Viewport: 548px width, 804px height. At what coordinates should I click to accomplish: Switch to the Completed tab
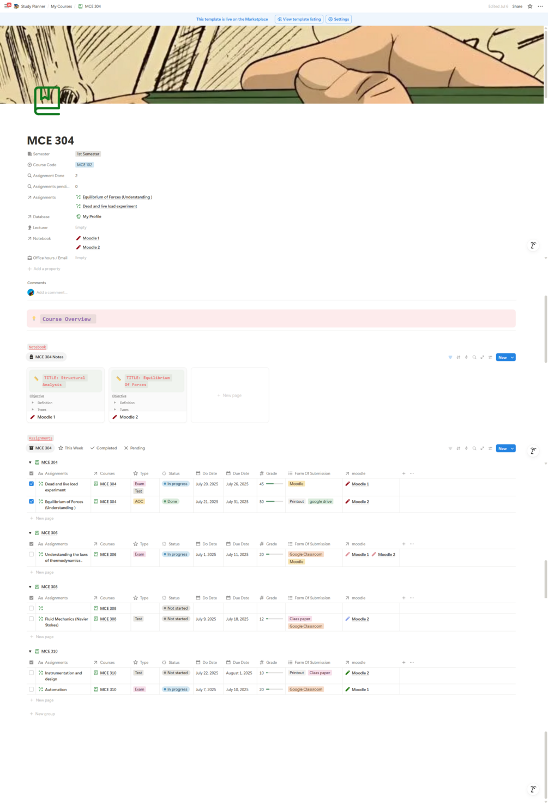[104, 448]
